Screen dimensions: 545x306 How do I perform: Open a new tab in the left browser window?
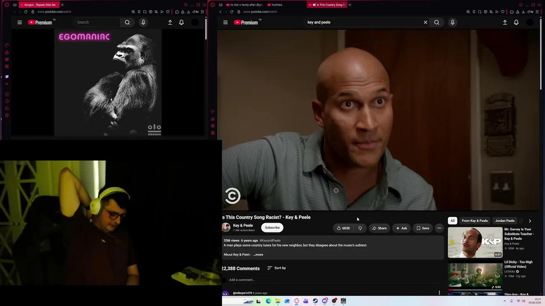click(62, 5)
